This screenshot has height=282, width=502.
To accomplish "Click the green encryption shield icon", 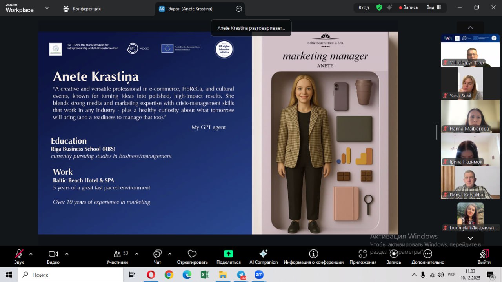I will tap(379, 7).
